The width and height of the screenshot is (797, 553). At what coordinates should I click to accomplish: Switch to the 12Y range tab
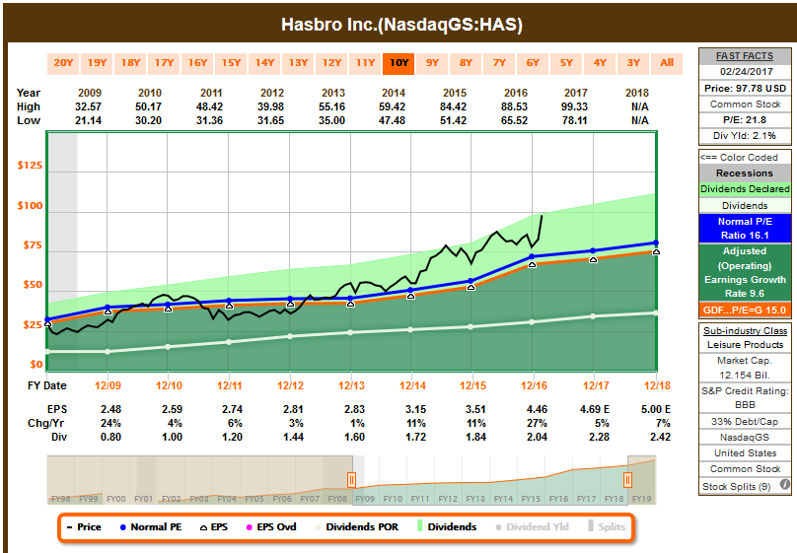tap(331, 63)
